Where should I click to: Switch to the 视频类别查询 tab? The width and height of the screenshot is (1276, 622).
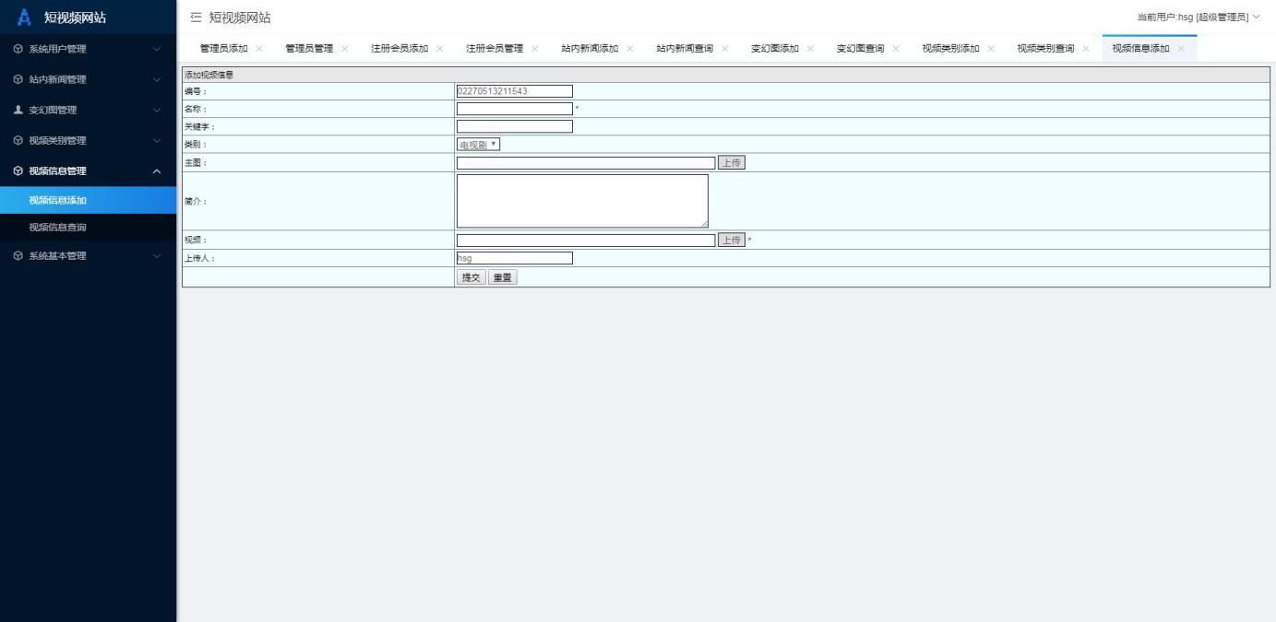pos(1045,49)
